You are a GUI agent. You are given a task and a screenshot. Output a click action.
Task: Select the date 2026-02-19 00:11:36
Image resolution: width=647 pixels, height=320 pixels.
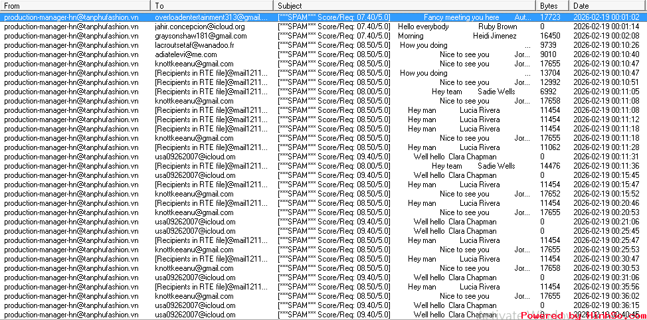click(x=606, y=166)
